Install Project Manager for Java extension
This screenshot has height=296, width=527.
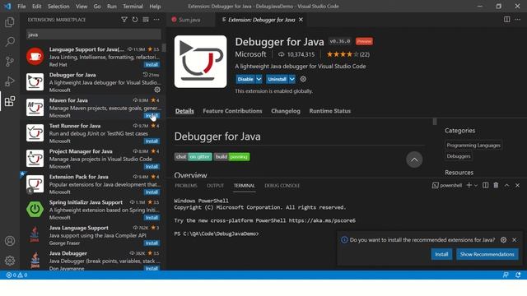tap(152, 167)
